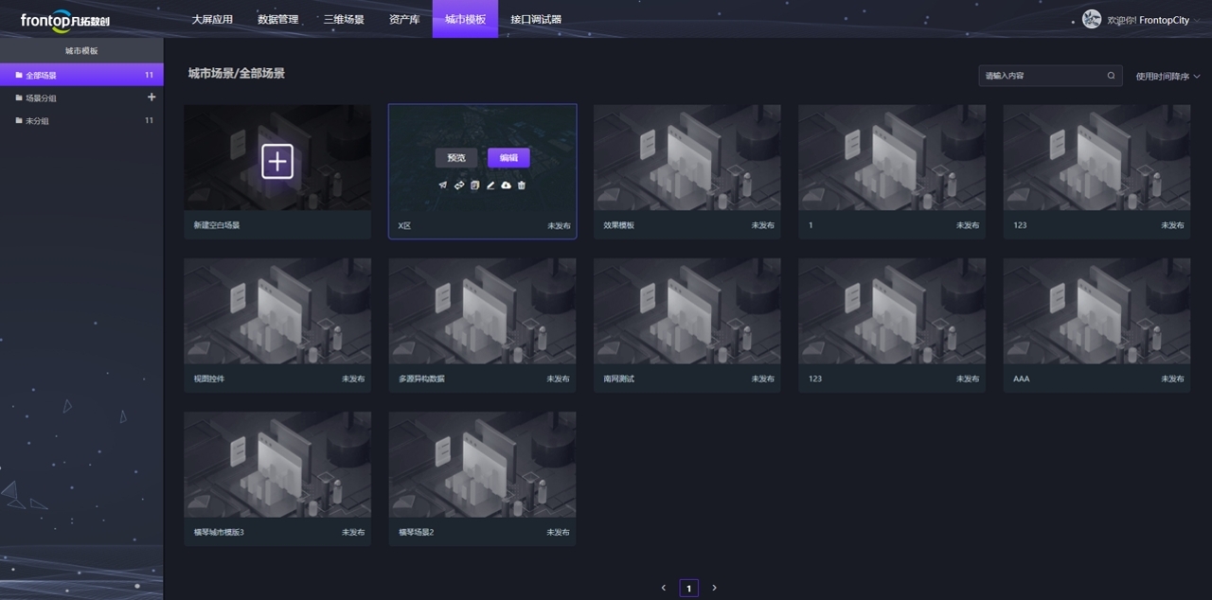Click the cloud download icon on X区 card
This screenshot has width=1212, height=600.
click(x=506, y=185)
